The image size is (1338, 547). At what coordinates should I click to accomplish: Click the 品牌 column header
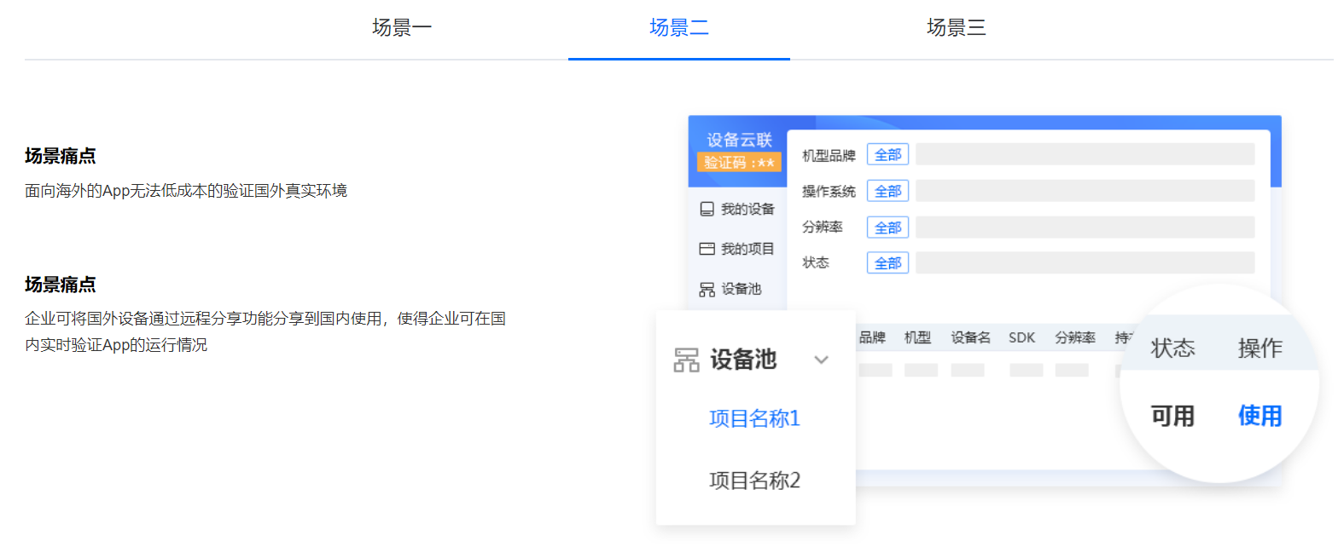point(872,337)
